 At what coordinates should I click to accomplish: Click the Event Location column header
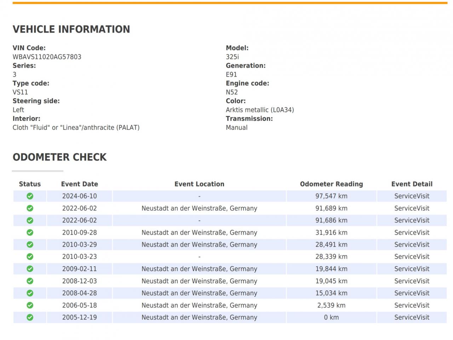[199, 184]
